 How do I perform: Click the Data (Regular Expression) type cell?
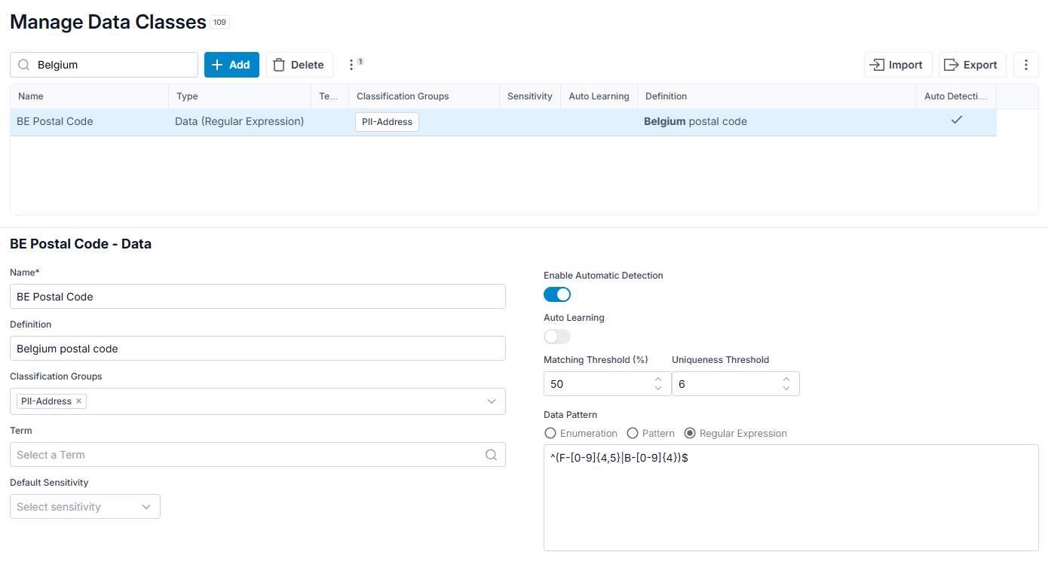[x=239, y=121]
